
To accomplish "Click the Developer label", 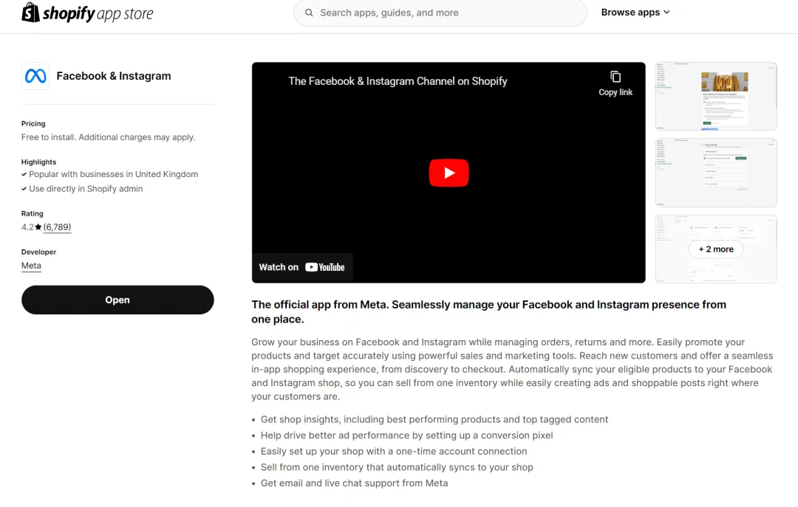I will pyautogui.click(x=38, y=252).
